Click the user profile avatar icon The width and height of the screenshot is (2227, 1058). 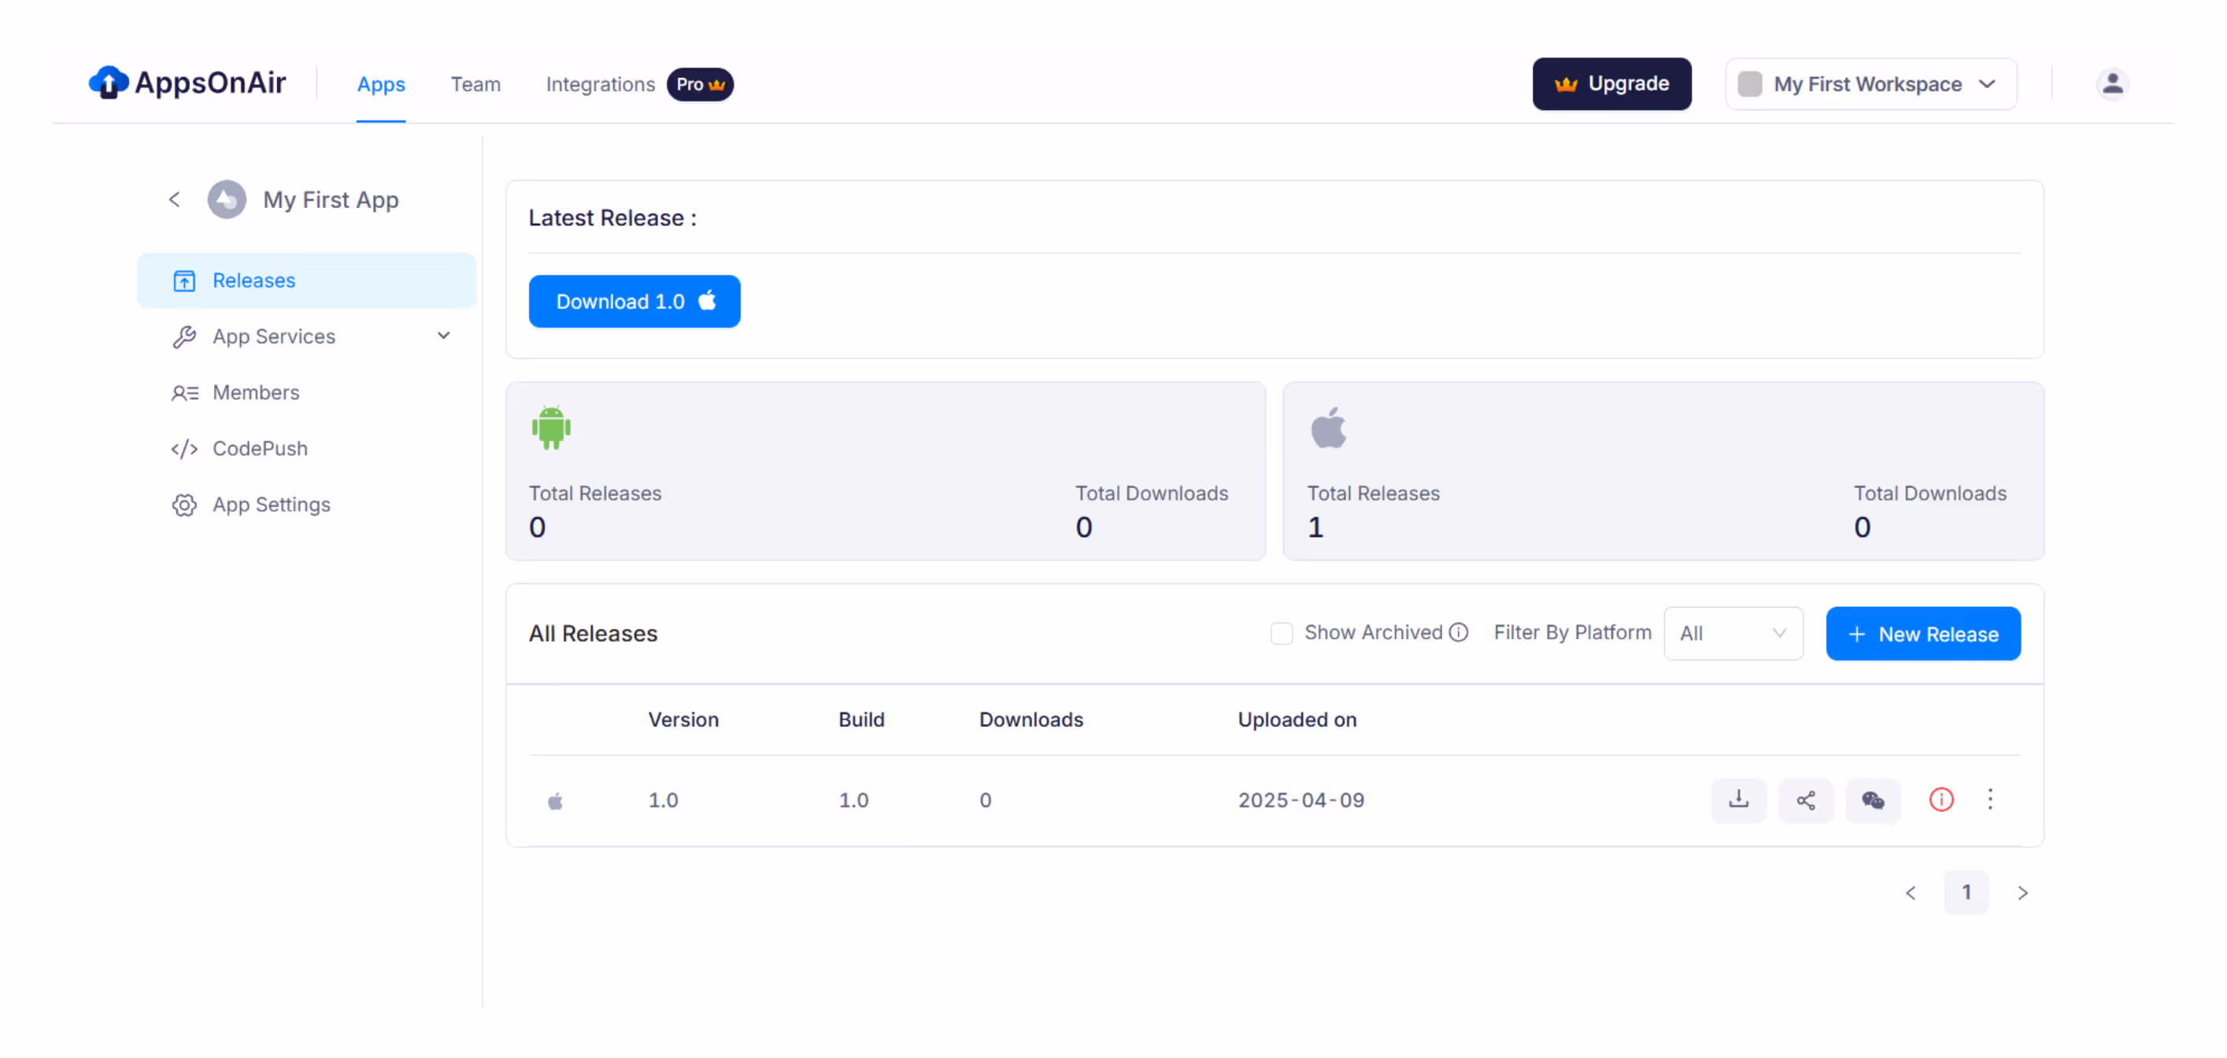(x=2112, y=84)
